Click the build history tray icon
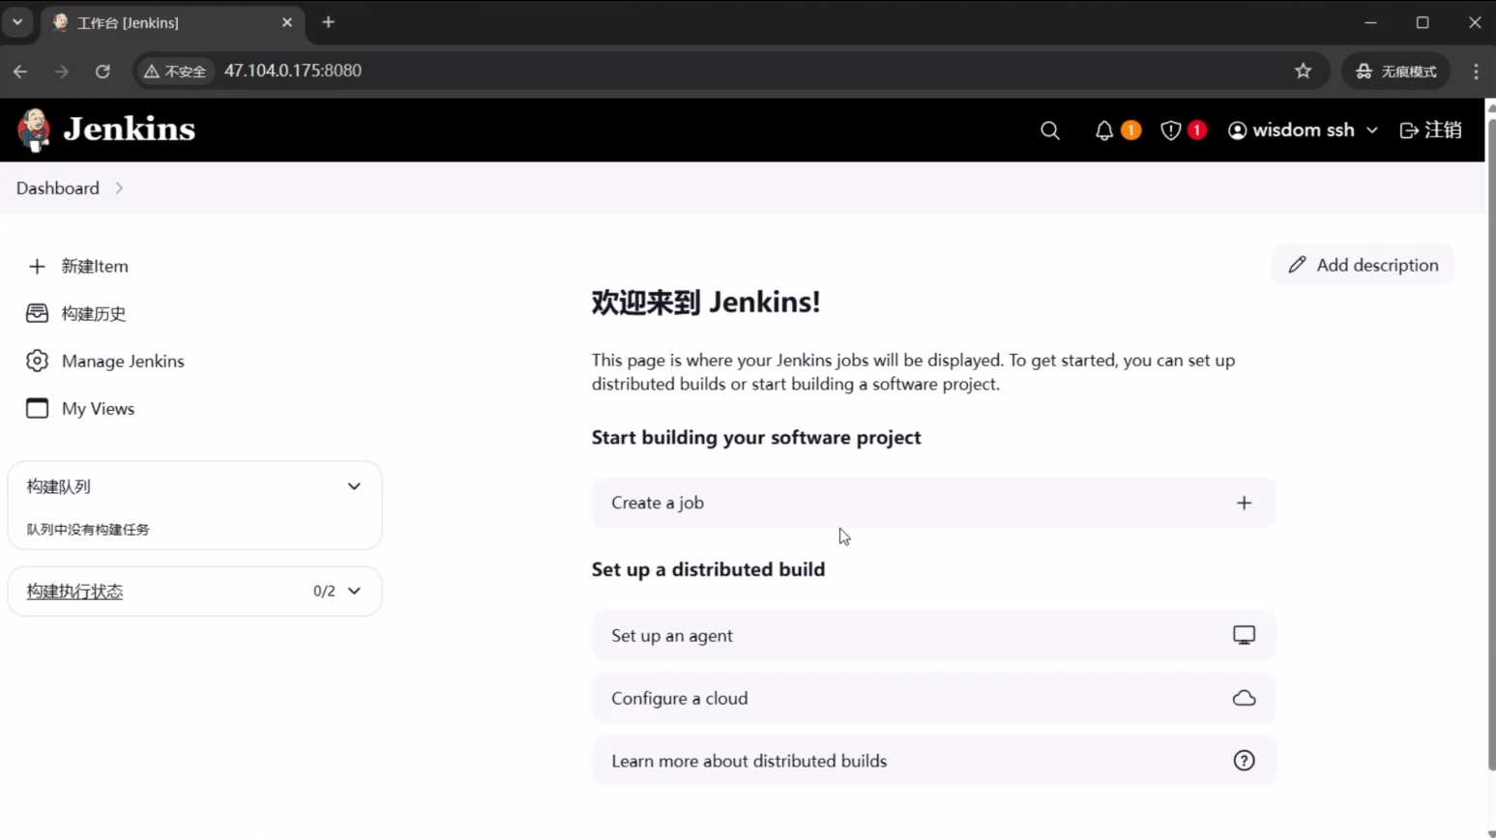This screenshot has width=1496, height=838. tap(37, 313)
